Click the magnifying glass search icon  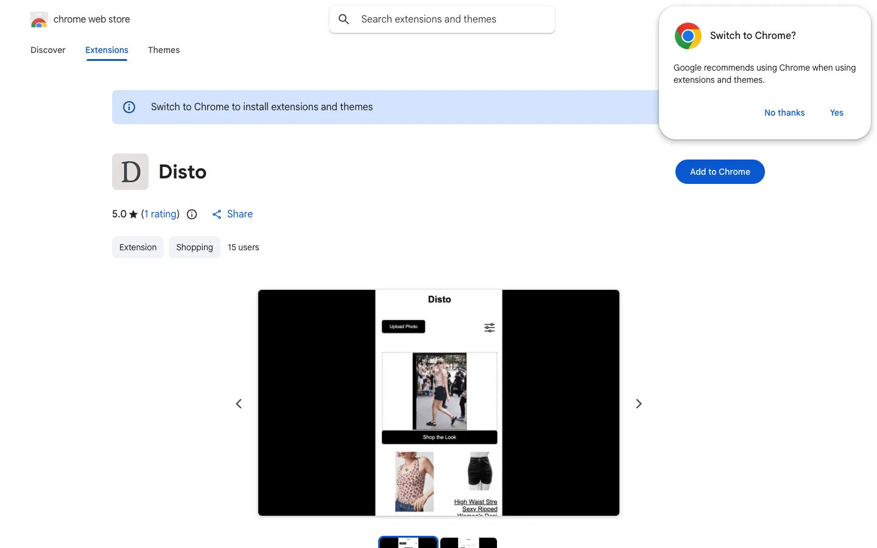(x=344, y=19)
